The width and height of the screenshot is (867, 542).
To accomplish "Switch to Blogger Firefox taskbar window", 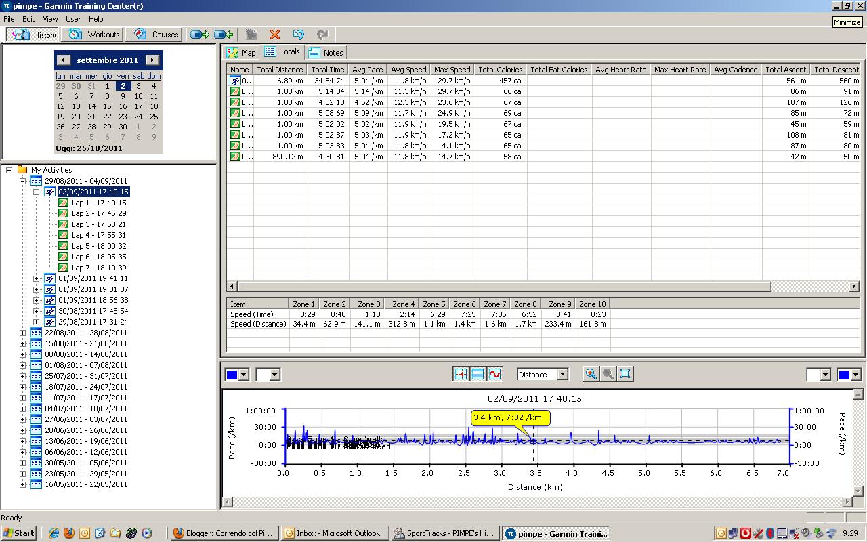I will point(224,533).
